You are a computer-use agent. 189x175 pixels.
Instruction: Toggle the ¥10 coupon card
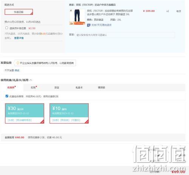69,113
